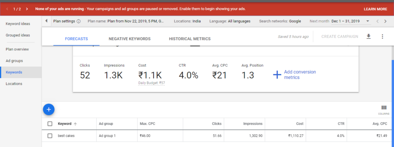Viewport: 394px width, 147px height.
Task: Open Grouped ideas in sidebar
Action: click(x=18, y=35)
